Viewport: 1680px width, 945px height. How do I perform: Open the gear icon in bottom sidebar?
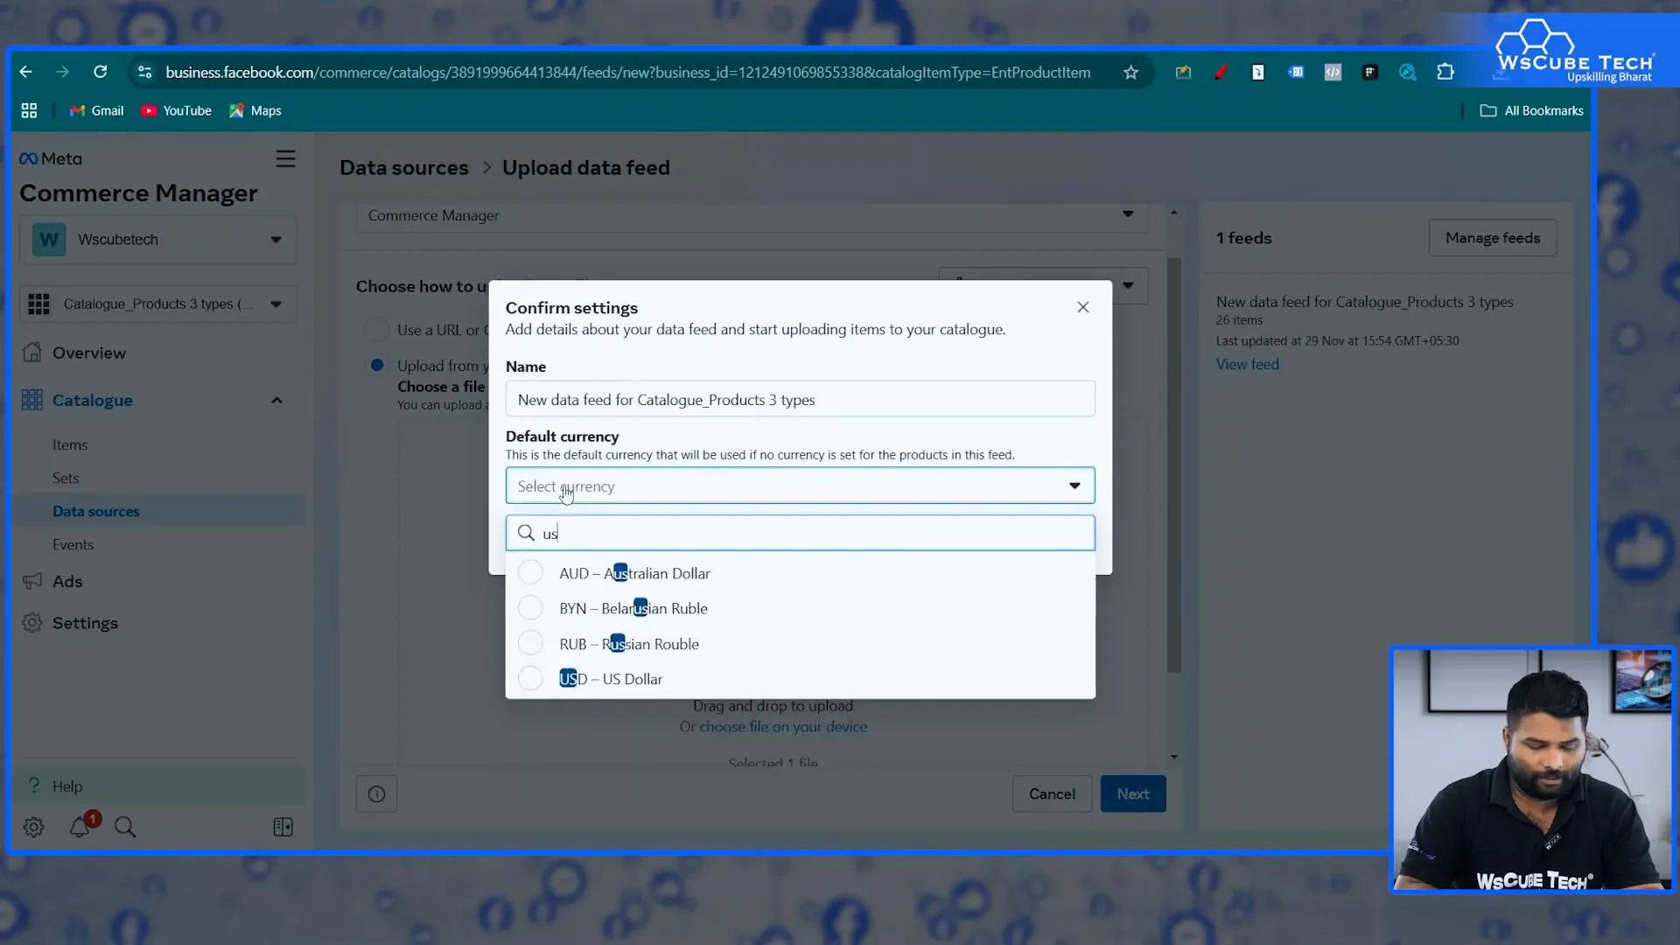34,827
